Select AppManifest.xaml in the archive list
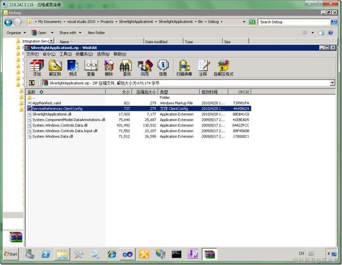This screenshot has width=342, height=265. coord(47,103)
